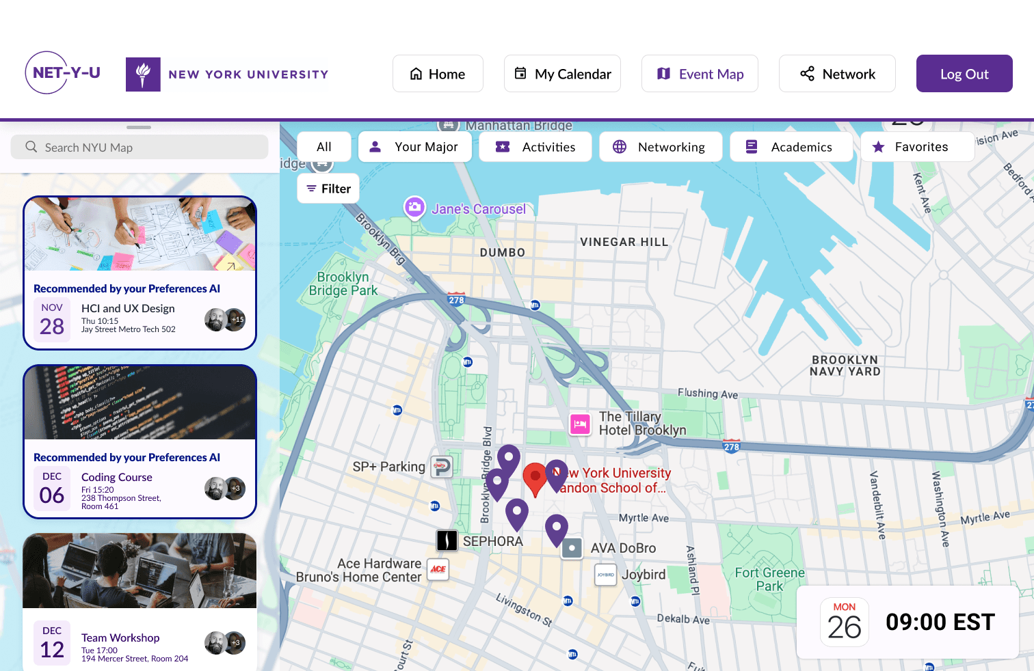Click the Your Major person icon
1034x671 pixels.
click(x=375, y=147)
